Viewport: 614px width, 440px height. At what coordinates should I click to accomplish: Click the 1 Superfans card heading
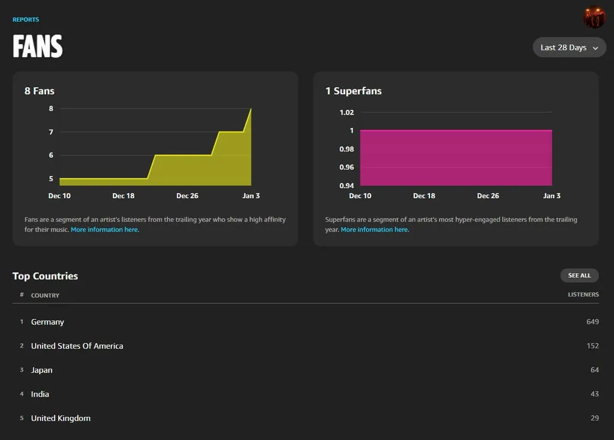coord(353,91)
